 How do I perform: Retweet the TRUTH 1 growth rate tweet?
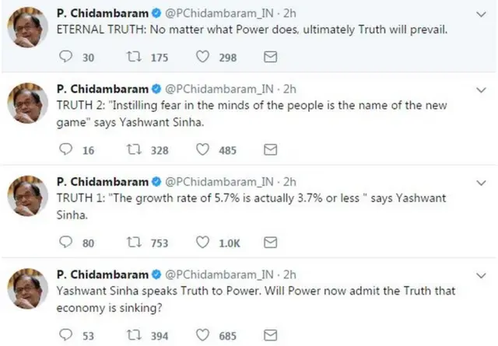(133, 243)
